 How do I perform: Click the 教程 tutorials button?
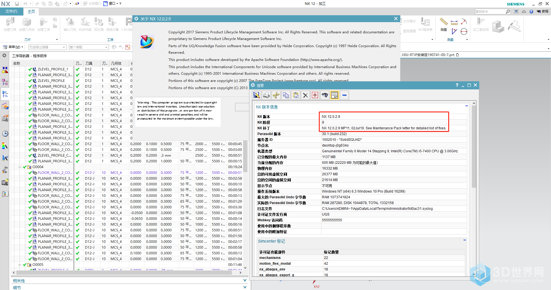542,11
